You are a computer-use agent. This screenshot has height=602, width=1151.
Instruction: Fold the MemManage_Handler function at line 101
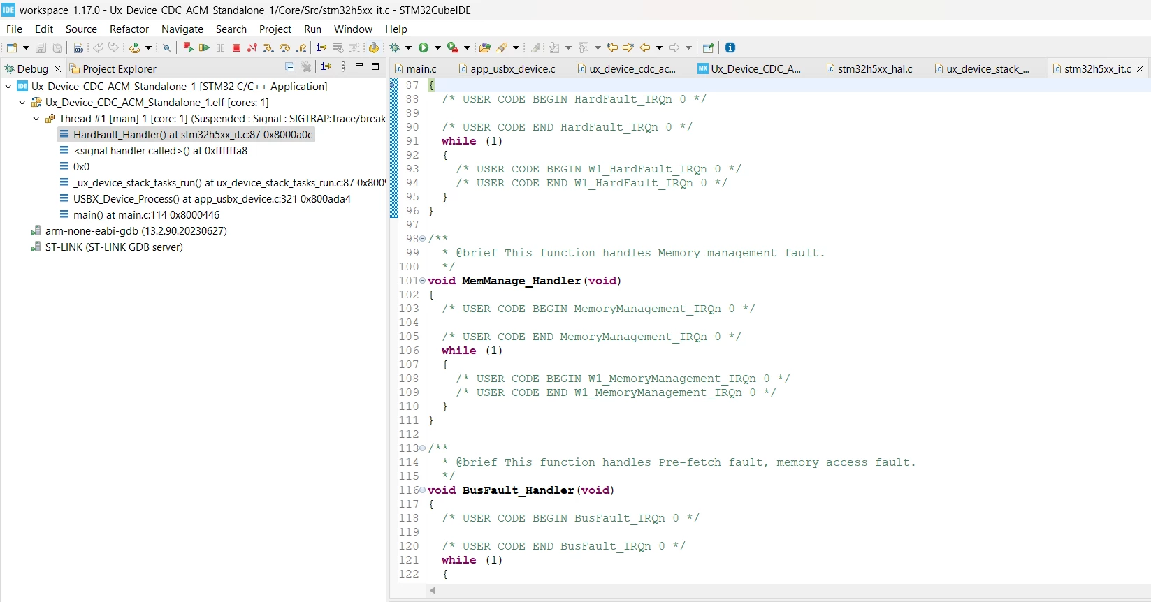[422, 280]
